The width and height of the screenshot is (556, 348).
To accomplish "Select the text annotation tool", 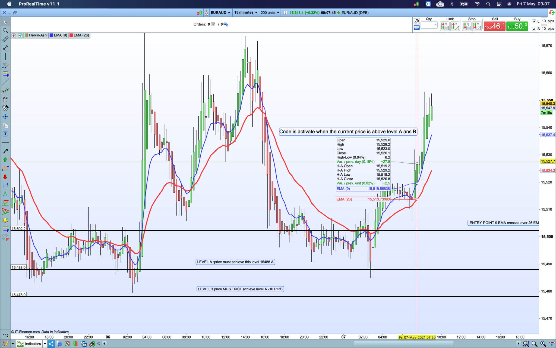I will click(5, 134).
